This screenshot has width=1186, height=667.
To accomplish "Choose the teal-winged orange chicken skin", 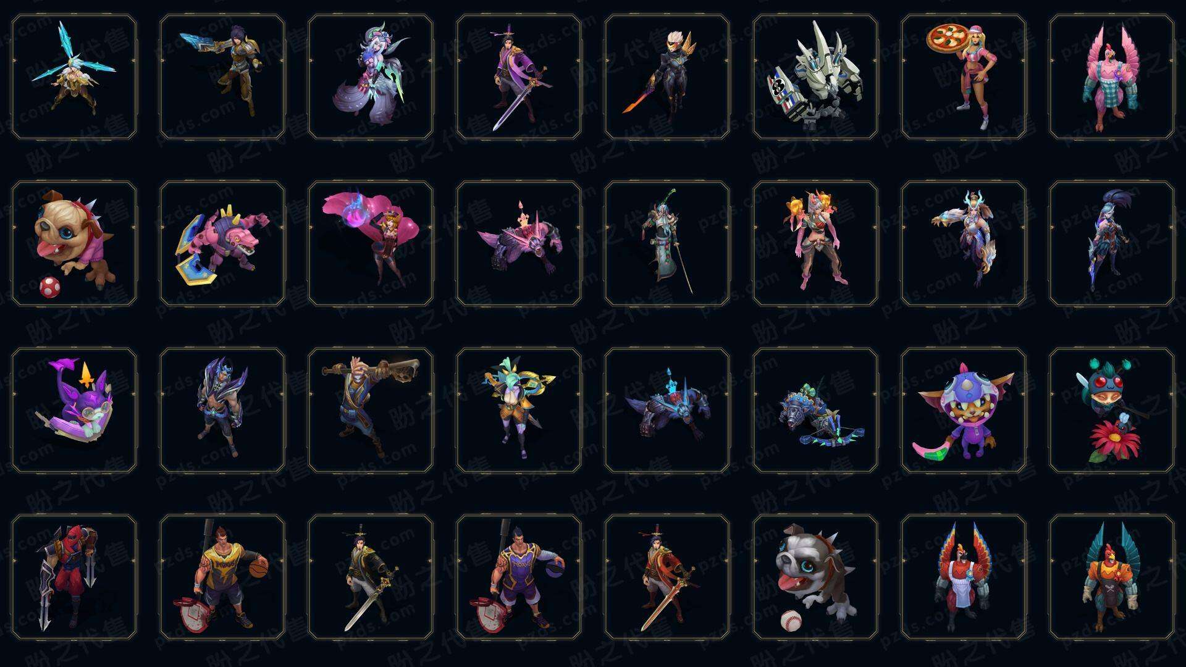I will click(x=1112, y=577).
